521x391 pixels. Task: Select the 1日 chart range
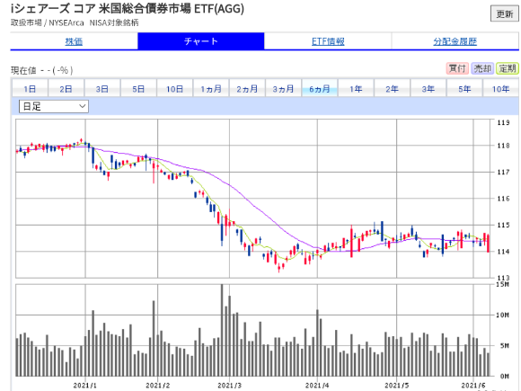pyautogui.click(x=30, y=89)
